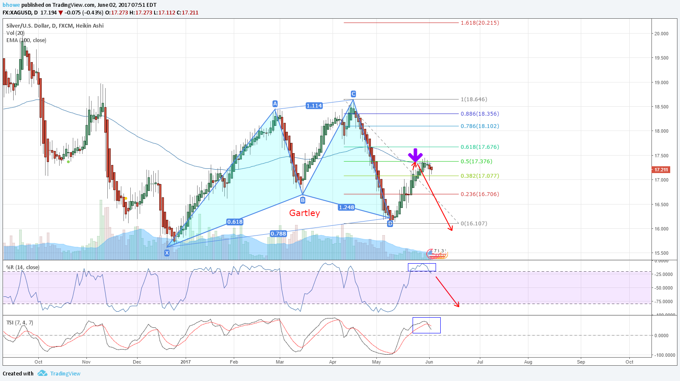Click the Gartley pattern point X marker

[x=167, y=253]
